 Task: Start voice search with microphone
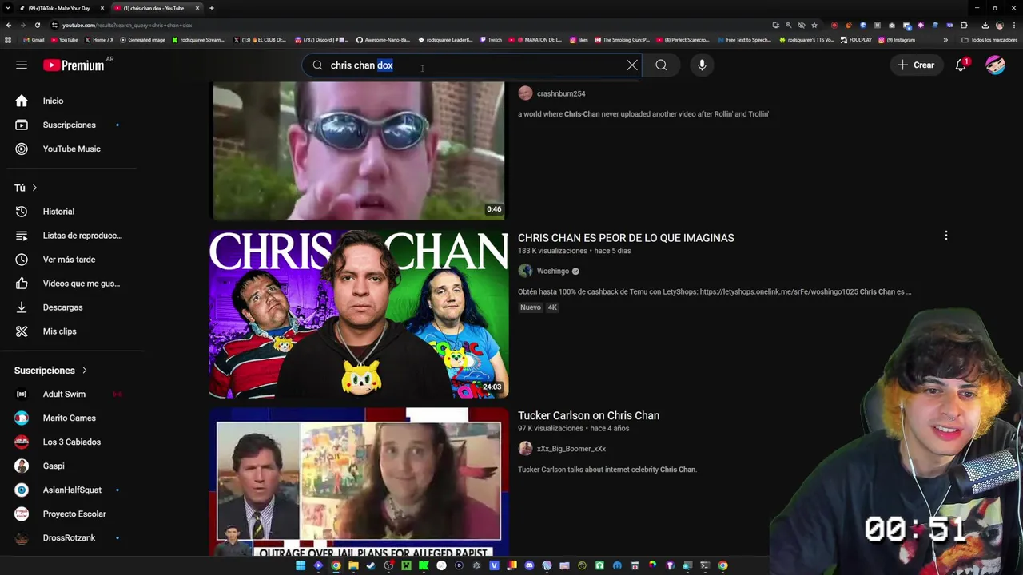click(702, 65)
